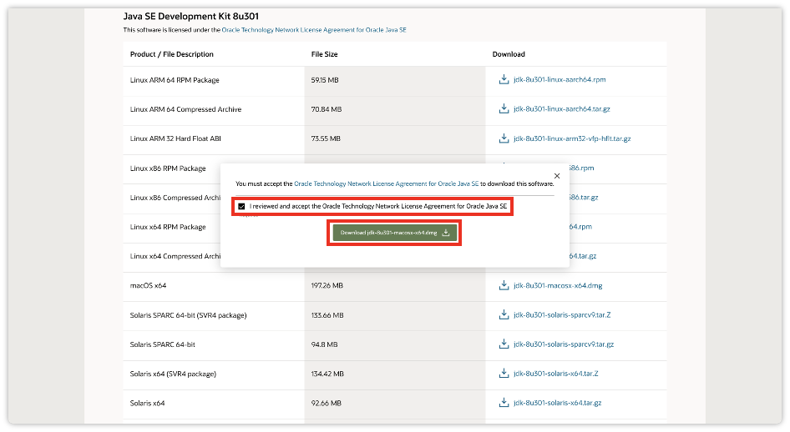
Task: Click '133.66 MB' file size
Action: [x=327, y=314]
